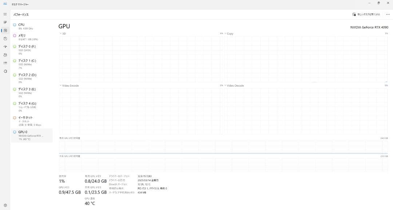Click 新しいタスクを実行する button
This screenshot has height=210, width=393.
(366, 15)
